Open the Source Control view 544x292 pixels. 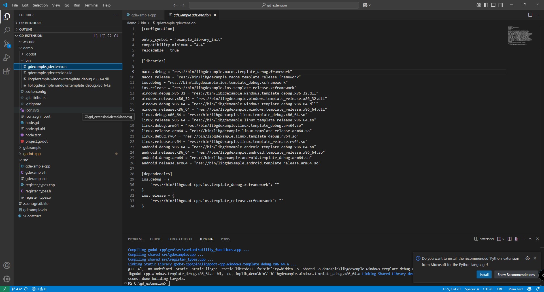(7, 44)
